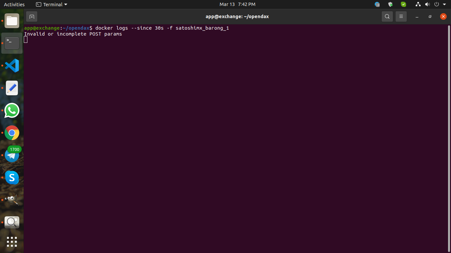Launch Google Chrome from the dock

click(x=12, y=133)
